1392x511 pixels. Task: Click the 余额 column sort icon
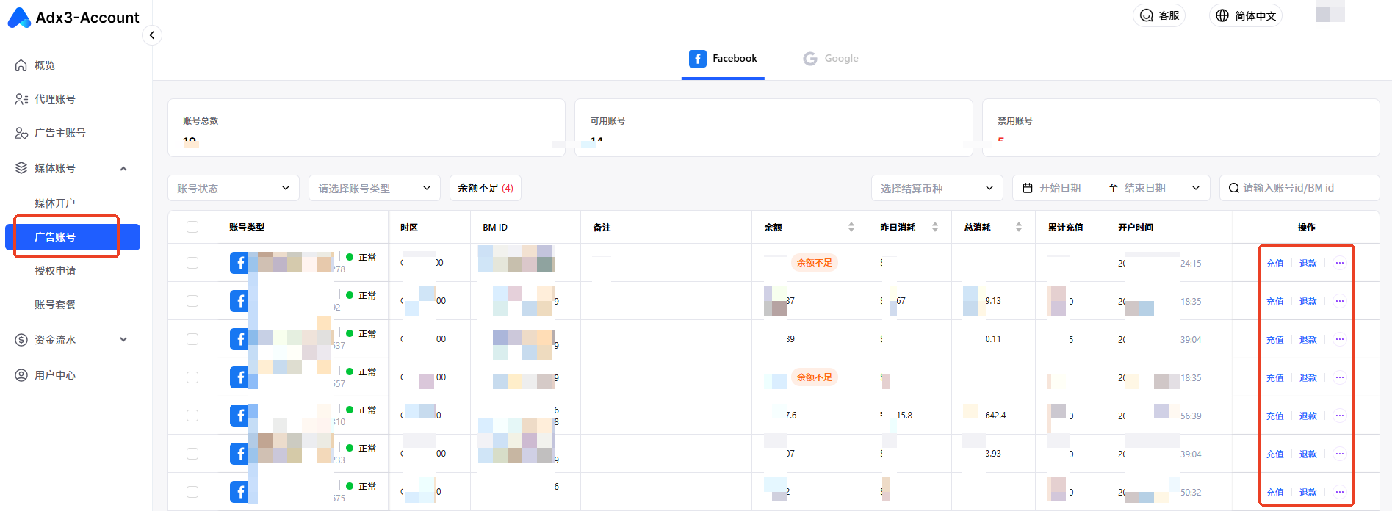pyautogui.click(x=851, y=228)
